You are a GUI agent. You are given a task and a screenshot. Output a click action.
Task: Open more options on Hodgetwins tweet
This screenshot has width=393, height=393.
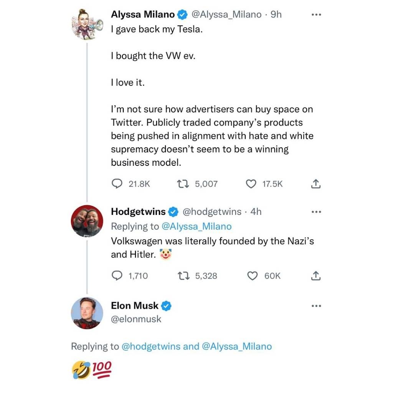(x=316, y=212)
